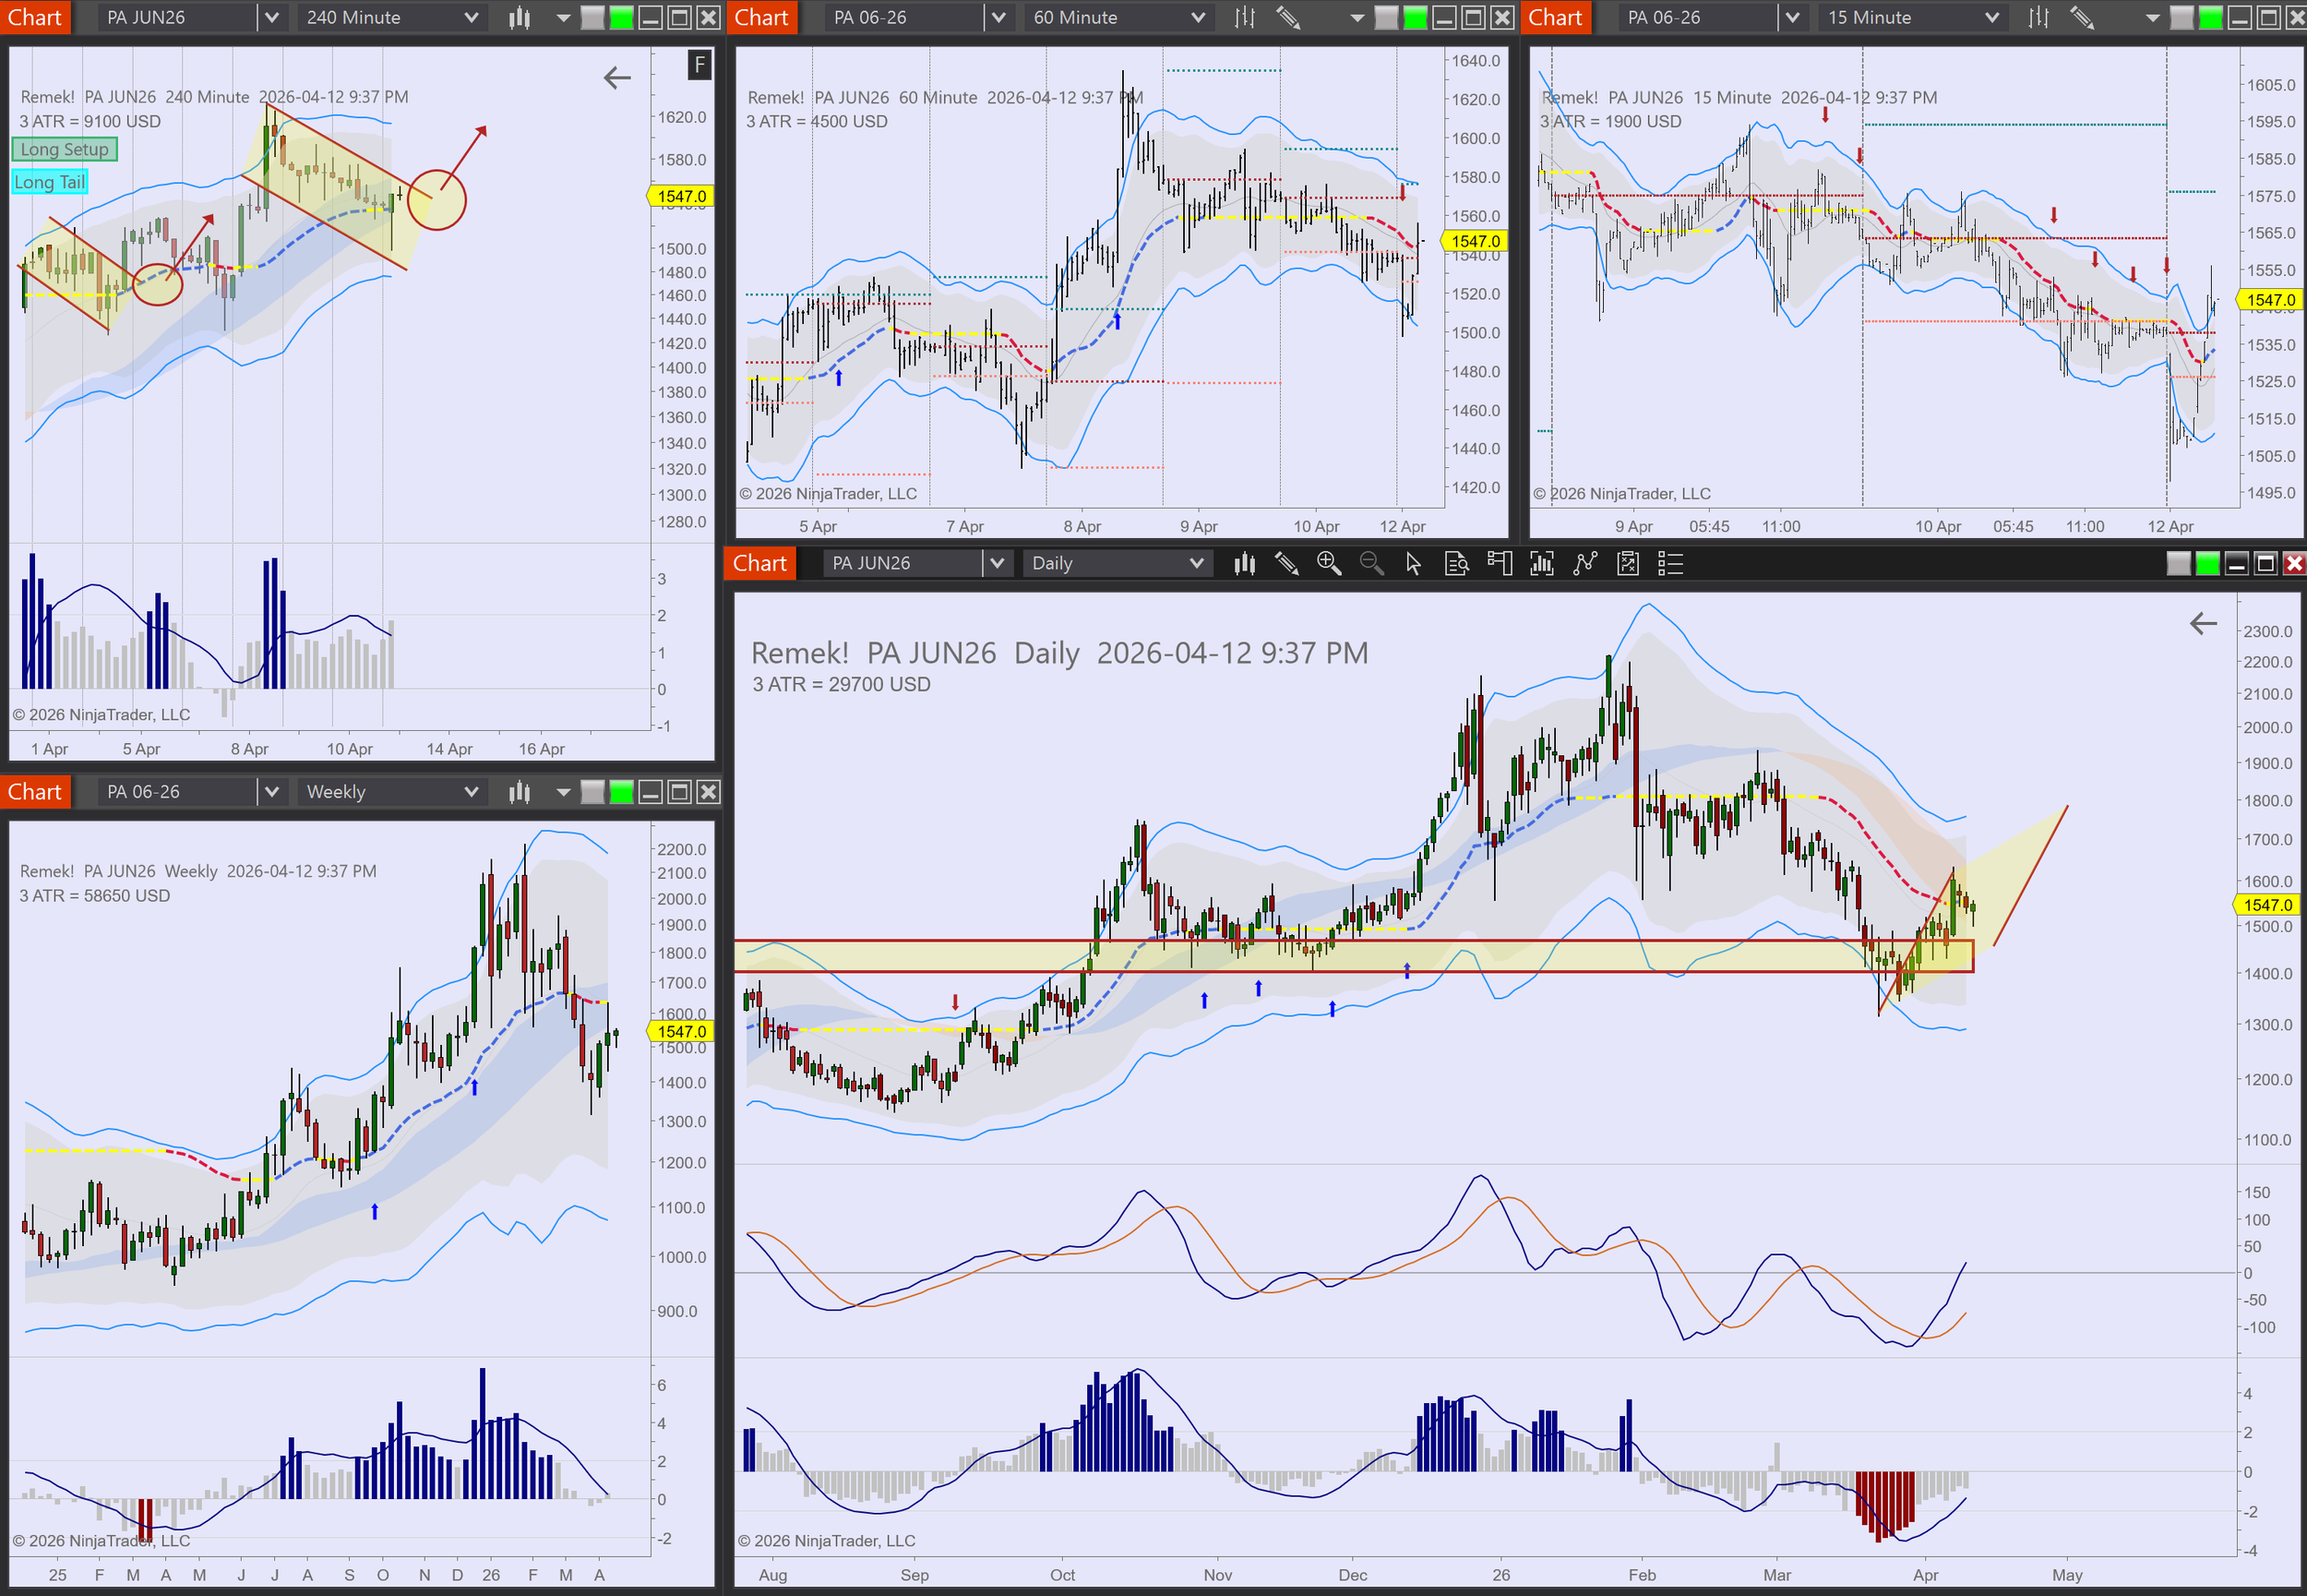Open Data Box icon on Daily chart

[1456, 564]
